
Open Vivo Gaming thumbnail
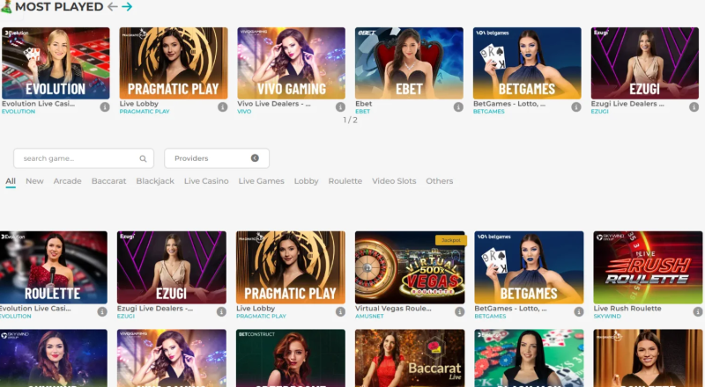click(292, 62)
